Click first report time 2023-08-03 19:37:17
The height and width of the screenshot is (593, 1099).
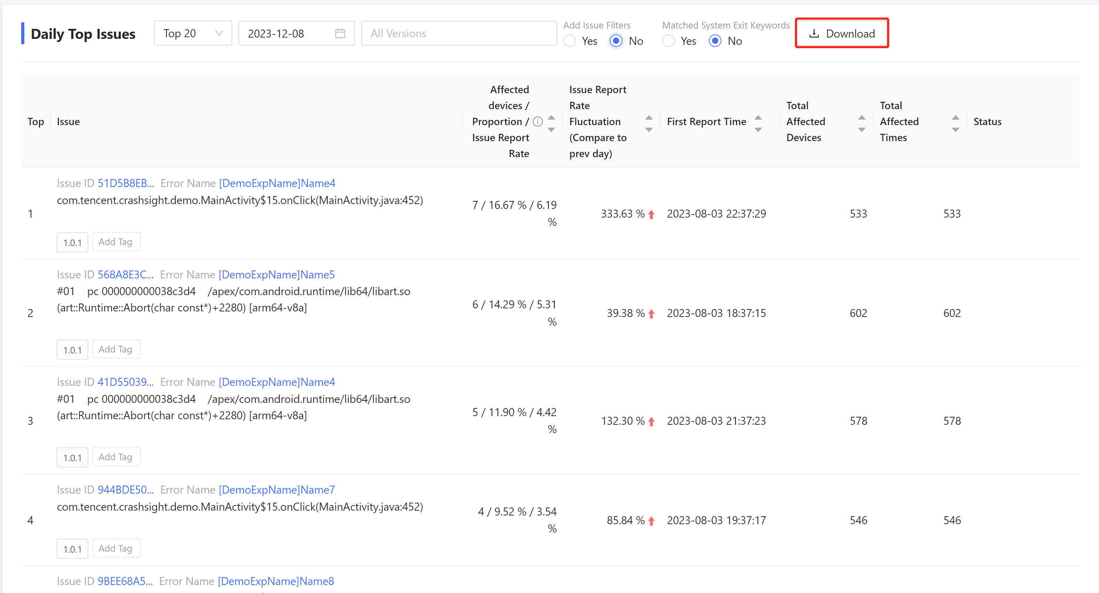click(716, 520)
